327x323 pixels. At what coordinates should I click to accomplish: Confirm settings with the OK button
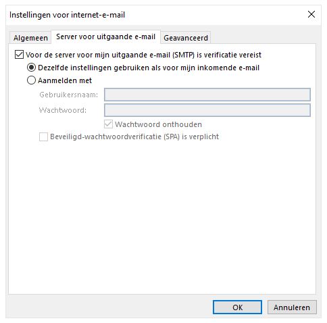(237, 307)
